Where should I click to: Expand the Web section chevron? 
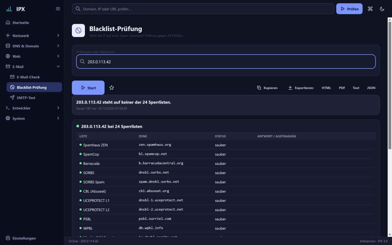(x=58, y=56)
